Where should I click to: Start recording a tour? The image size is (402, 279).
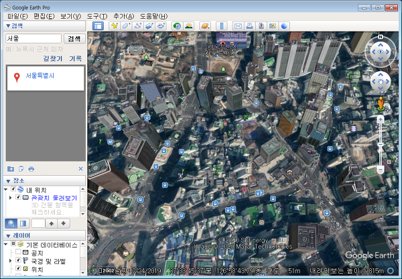(161, 26)
